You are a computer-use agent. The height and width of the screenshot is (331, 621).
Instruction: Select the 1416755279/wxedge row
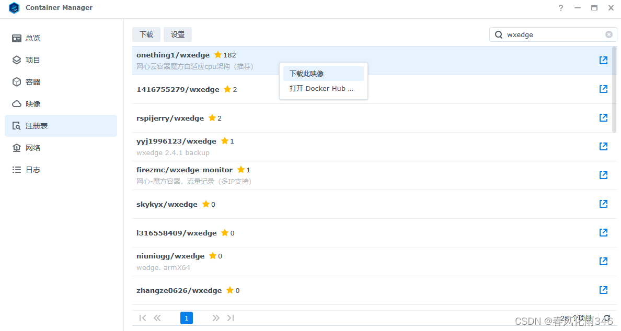(372, 89)
